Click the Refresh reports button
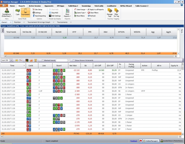Screen dimensions: 185x144 tap(92, 16)
